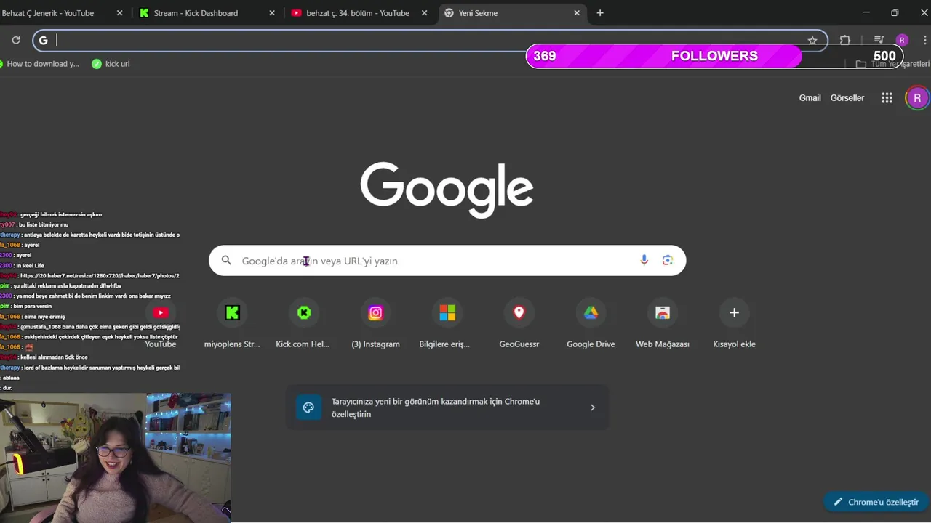
Task: Close the Behzat Ç Jenerik tab
Action: pyautogui.click(x=119, y=13)
